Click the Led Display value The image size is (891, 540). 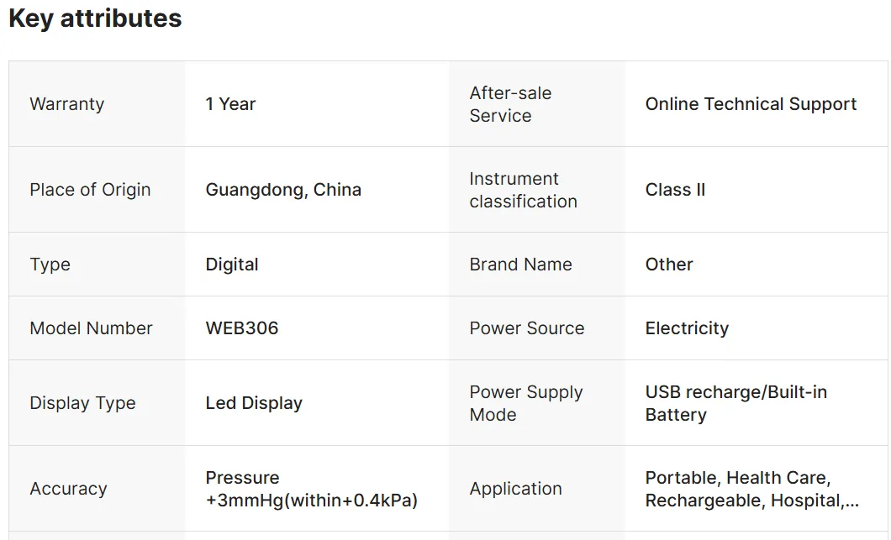[254, 403]
